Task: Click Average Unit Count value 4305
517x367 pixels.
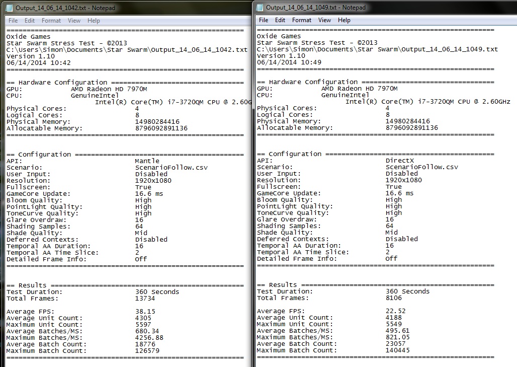Action: pos(143,318)
